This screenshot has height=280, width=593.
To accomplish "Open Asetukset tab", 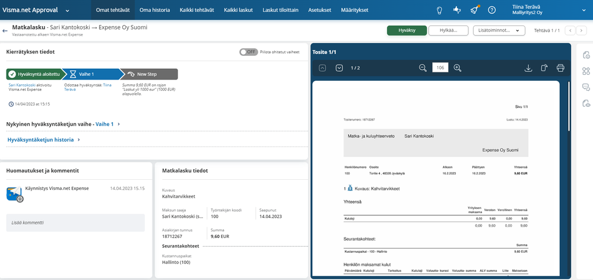I will [x=319, y=10].
